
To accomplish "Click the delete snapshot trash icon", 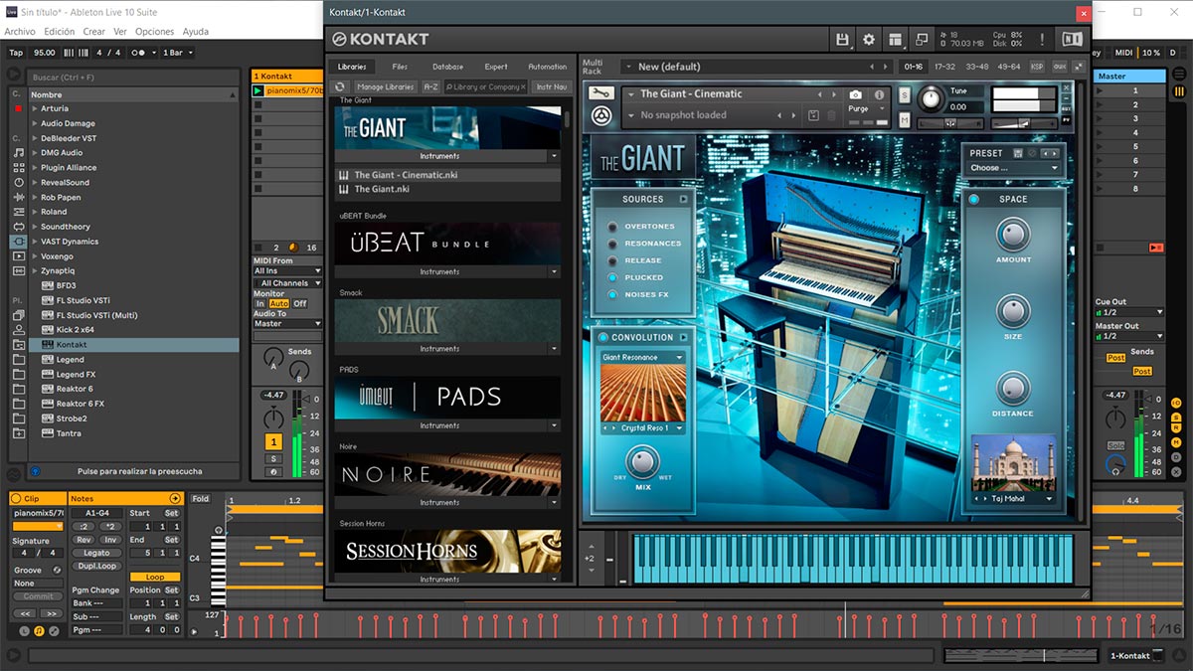I will (832, 115).
